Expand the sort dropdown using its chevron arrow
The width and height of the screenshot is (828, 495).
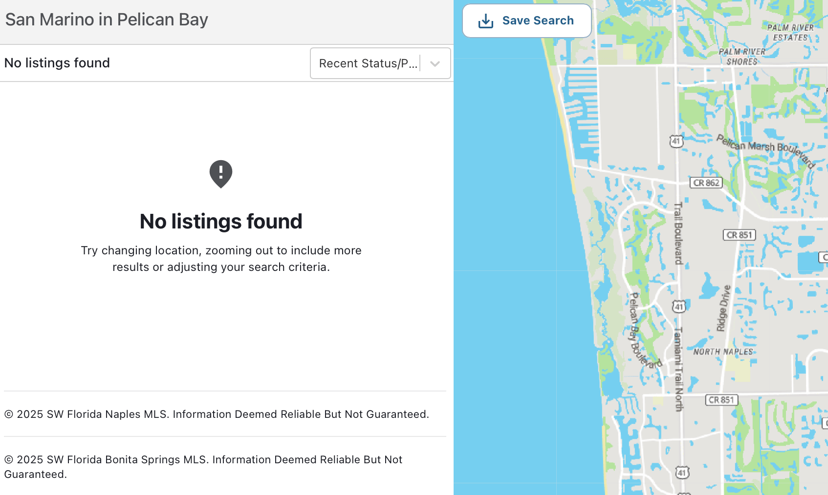click(x=435, y=63)
